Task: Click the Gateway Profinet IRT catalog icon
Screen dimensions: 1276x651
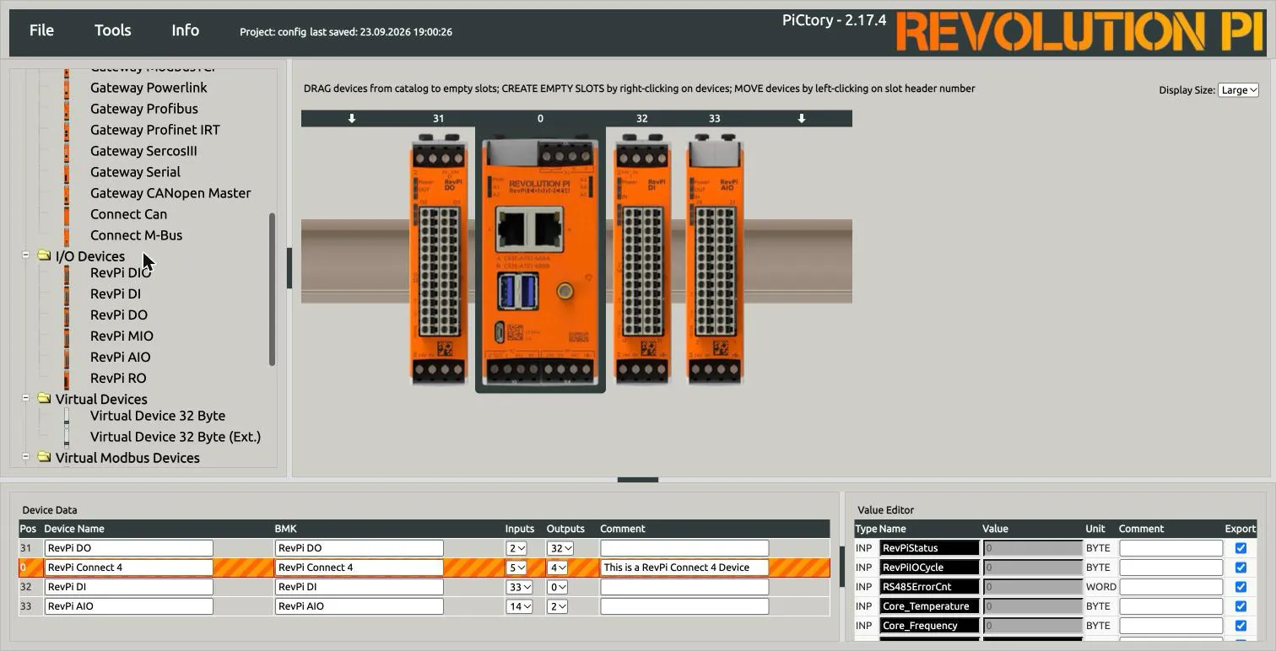Action: click(67, 130)
